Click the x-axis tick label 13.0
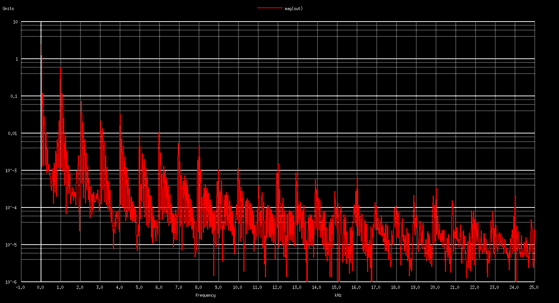This screenshot has height=303, width=559. [296, 287]
